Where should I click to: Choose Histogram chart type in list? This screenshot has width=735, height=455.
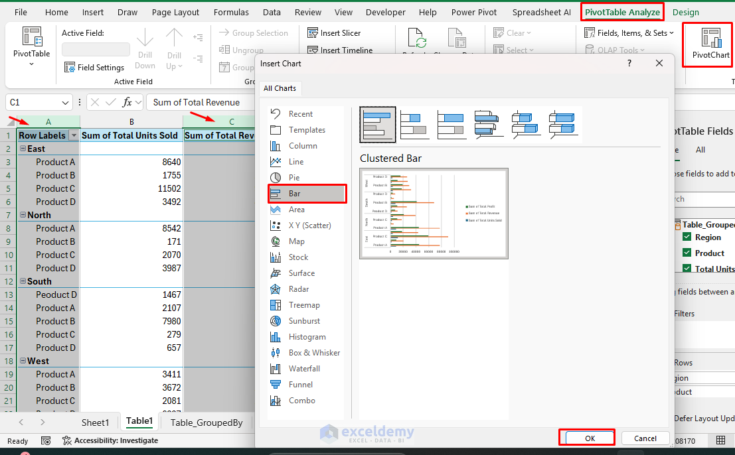pos(307,336)
